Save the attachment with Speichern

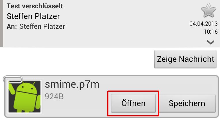coord(187,103)
